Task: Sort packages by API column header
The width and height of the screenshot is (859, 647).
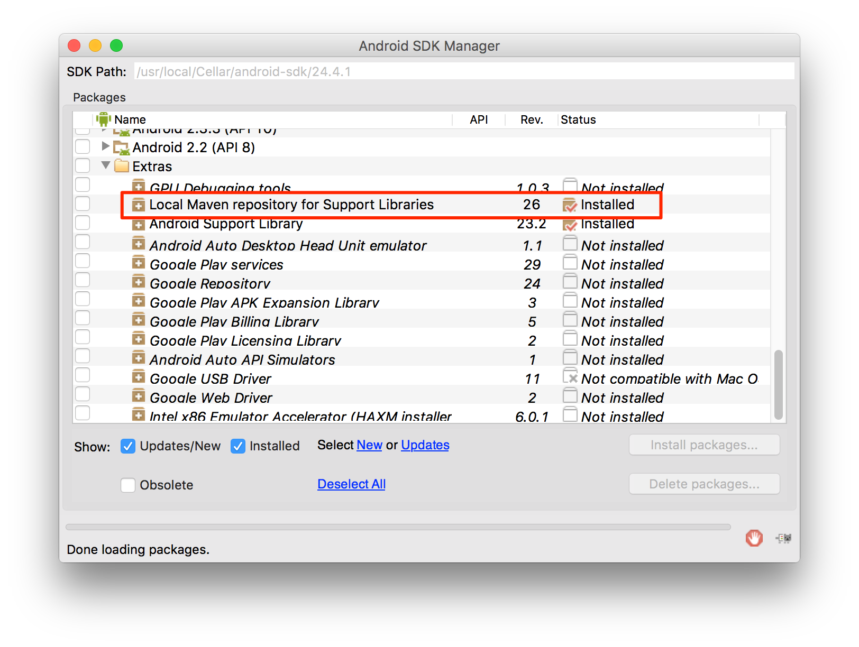Action: tap(479, 120)
